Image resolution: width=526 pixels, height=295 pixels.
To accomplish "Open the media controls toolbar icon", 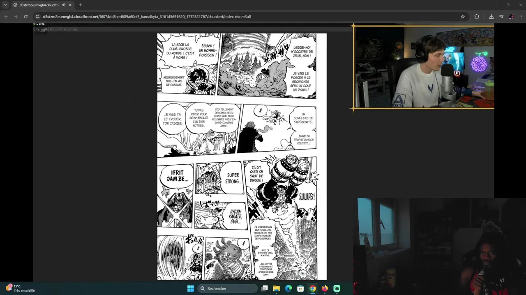I will coord(501,16).
